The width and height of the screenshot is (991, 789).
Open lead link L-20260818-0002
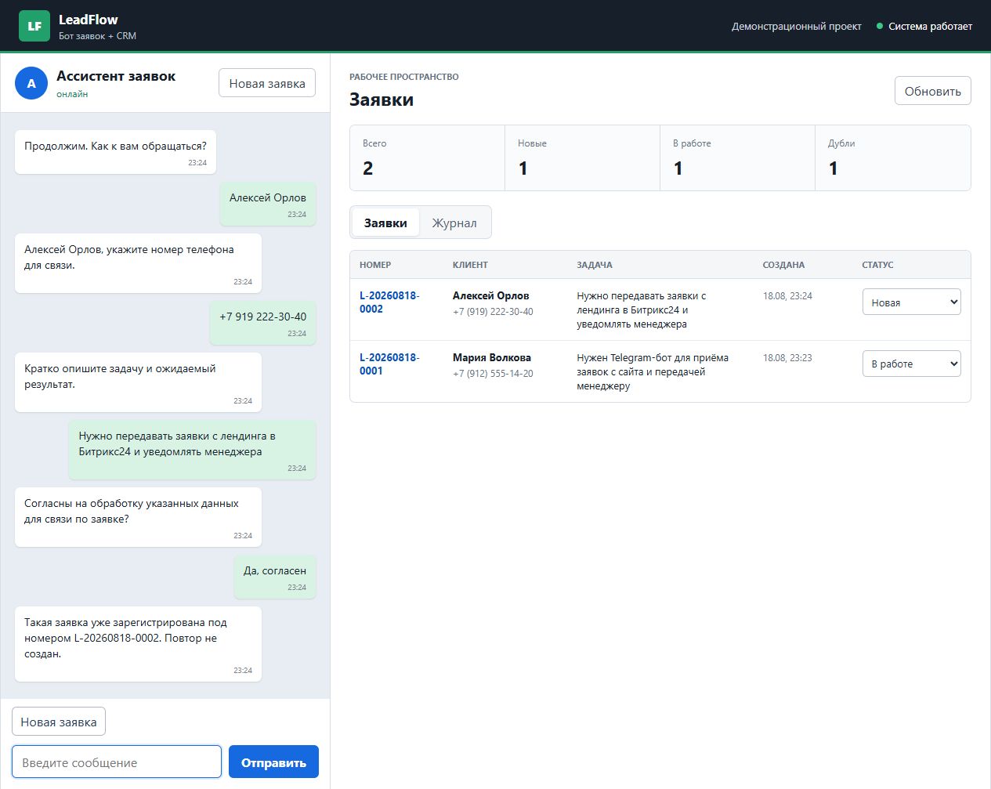click(389, 302)
